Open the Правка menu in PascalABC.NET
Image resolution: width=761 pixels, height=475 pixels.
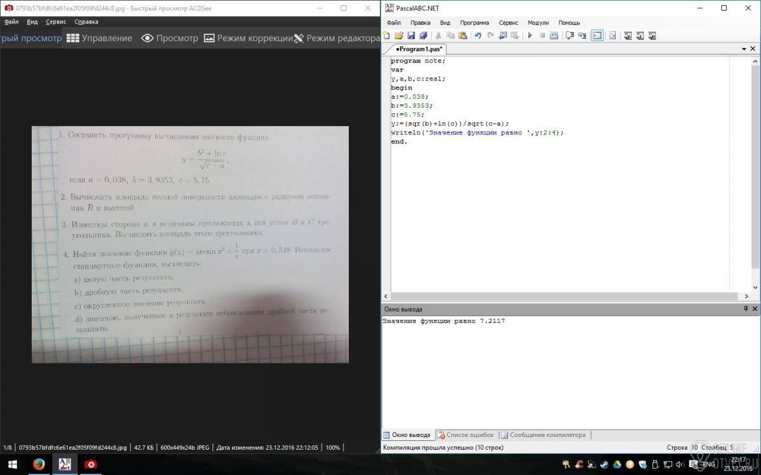coord(420,22)
